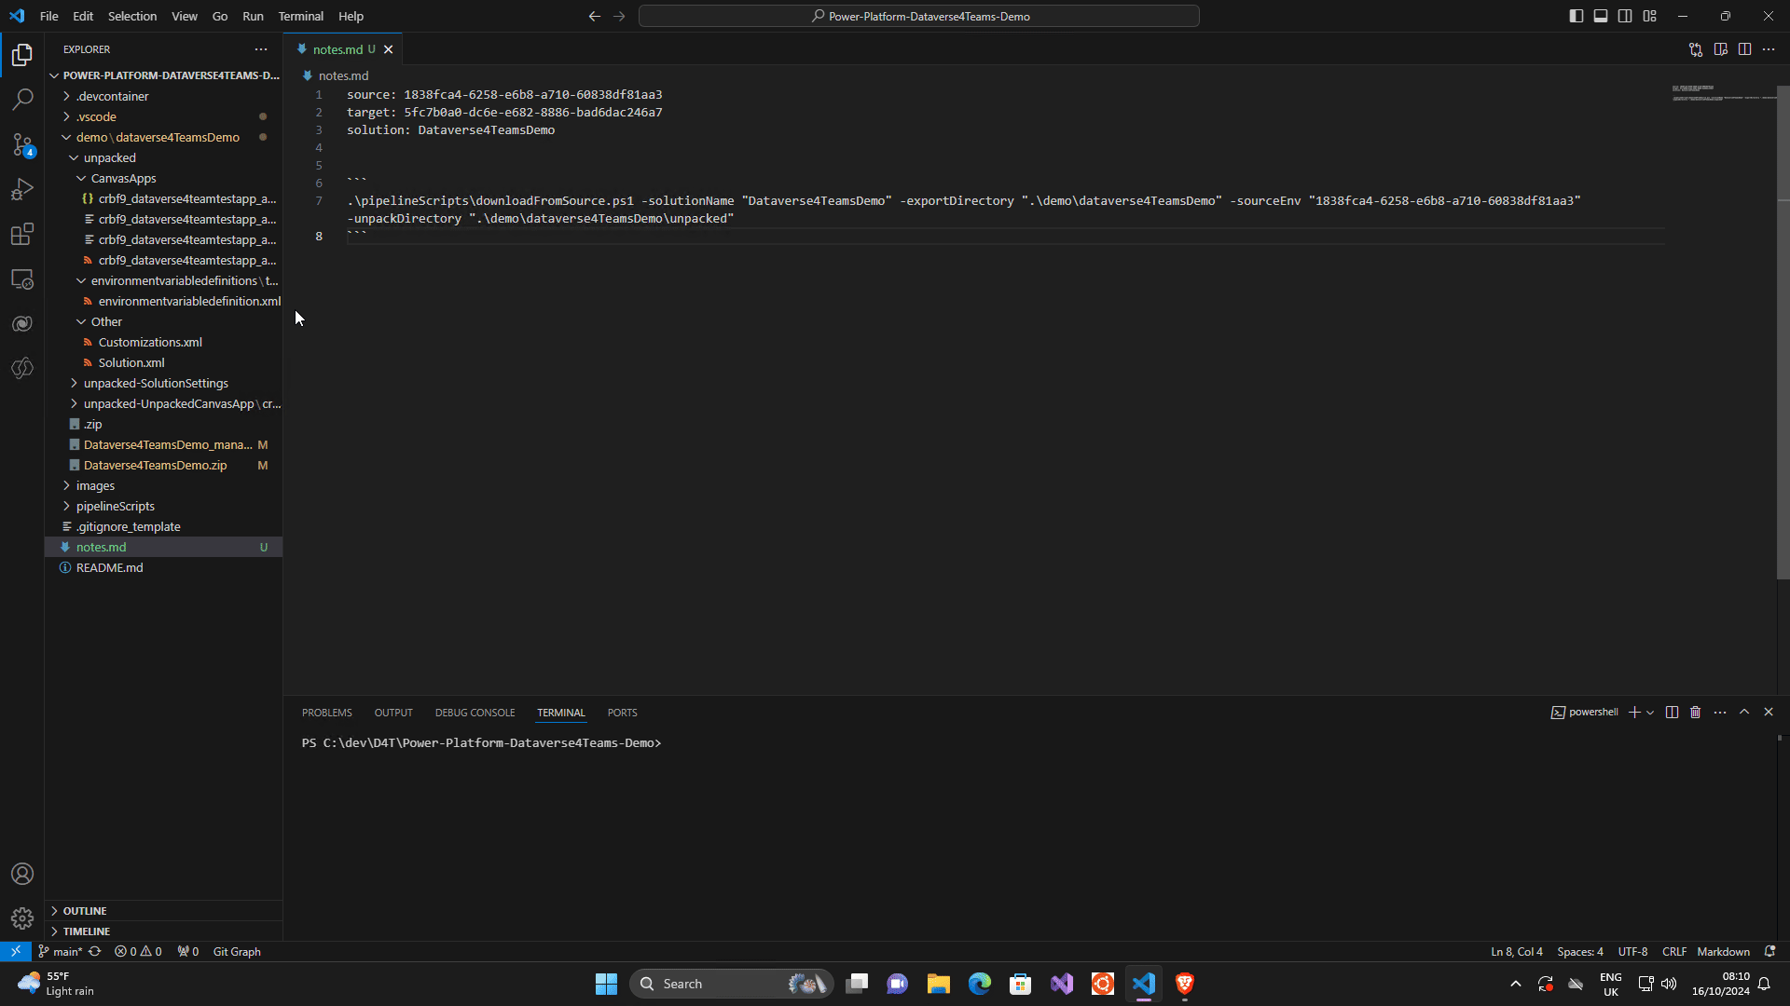
Task: Open the Source Control view showing 4 changes
Action: click(22, 145)
